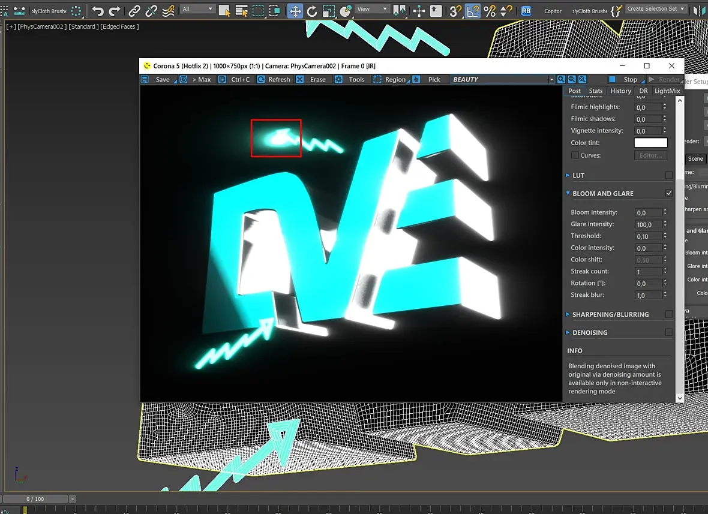Open the Stats tab

[595, 91]
